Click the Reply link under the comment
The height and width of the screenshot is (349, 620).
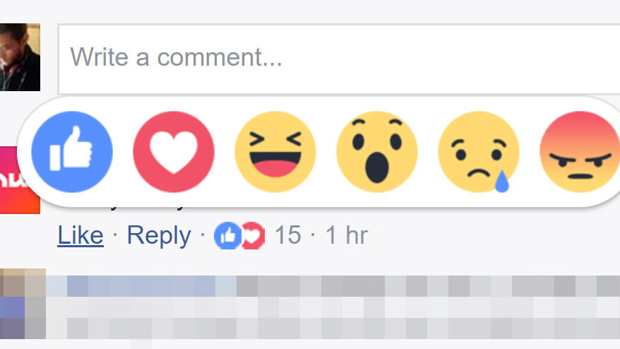(159, 235)
